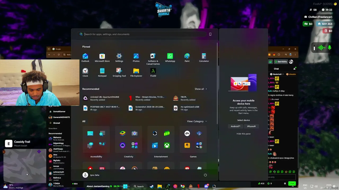Open recommended 1Flex Stream Movies app
This screenshot has height=190, width=339.
pos(147,98)
